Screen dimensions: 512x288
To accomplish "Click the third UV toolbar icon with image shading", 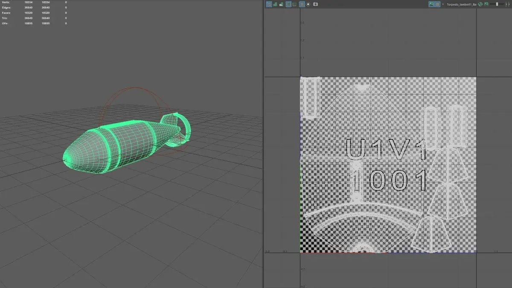I will tap(281, 4).
